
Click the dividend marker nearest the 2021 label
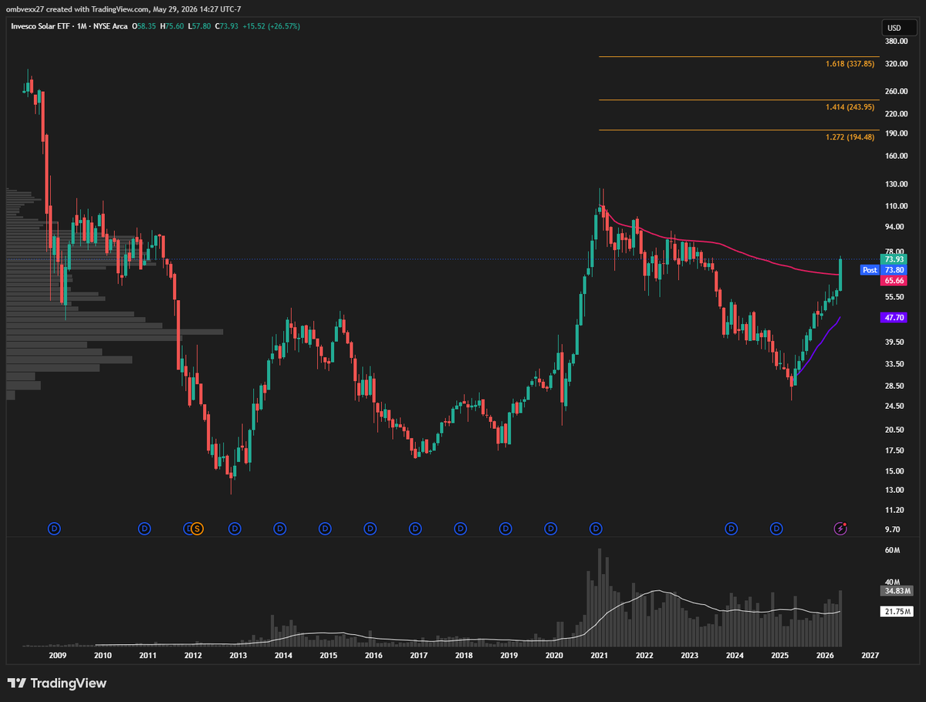click(x=596, y=528)
